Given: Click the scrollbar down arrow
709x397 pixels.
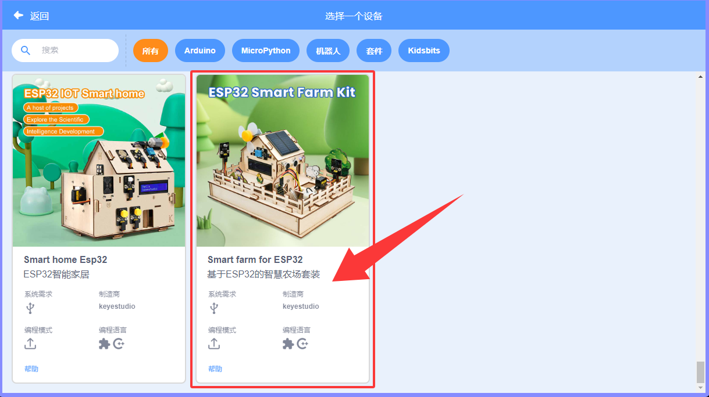Looking at the screenshot, I should click(x=700, y=388).
